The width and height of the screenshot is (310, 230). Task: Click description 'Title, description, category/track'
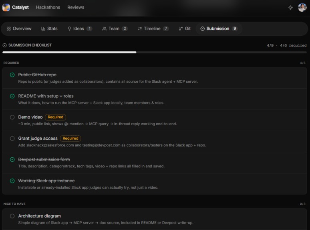91,166
